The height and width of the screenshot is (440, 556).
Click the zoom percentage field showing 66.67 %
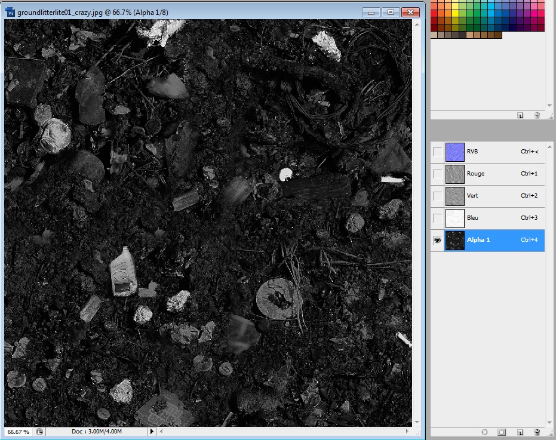tap(19, 432)
